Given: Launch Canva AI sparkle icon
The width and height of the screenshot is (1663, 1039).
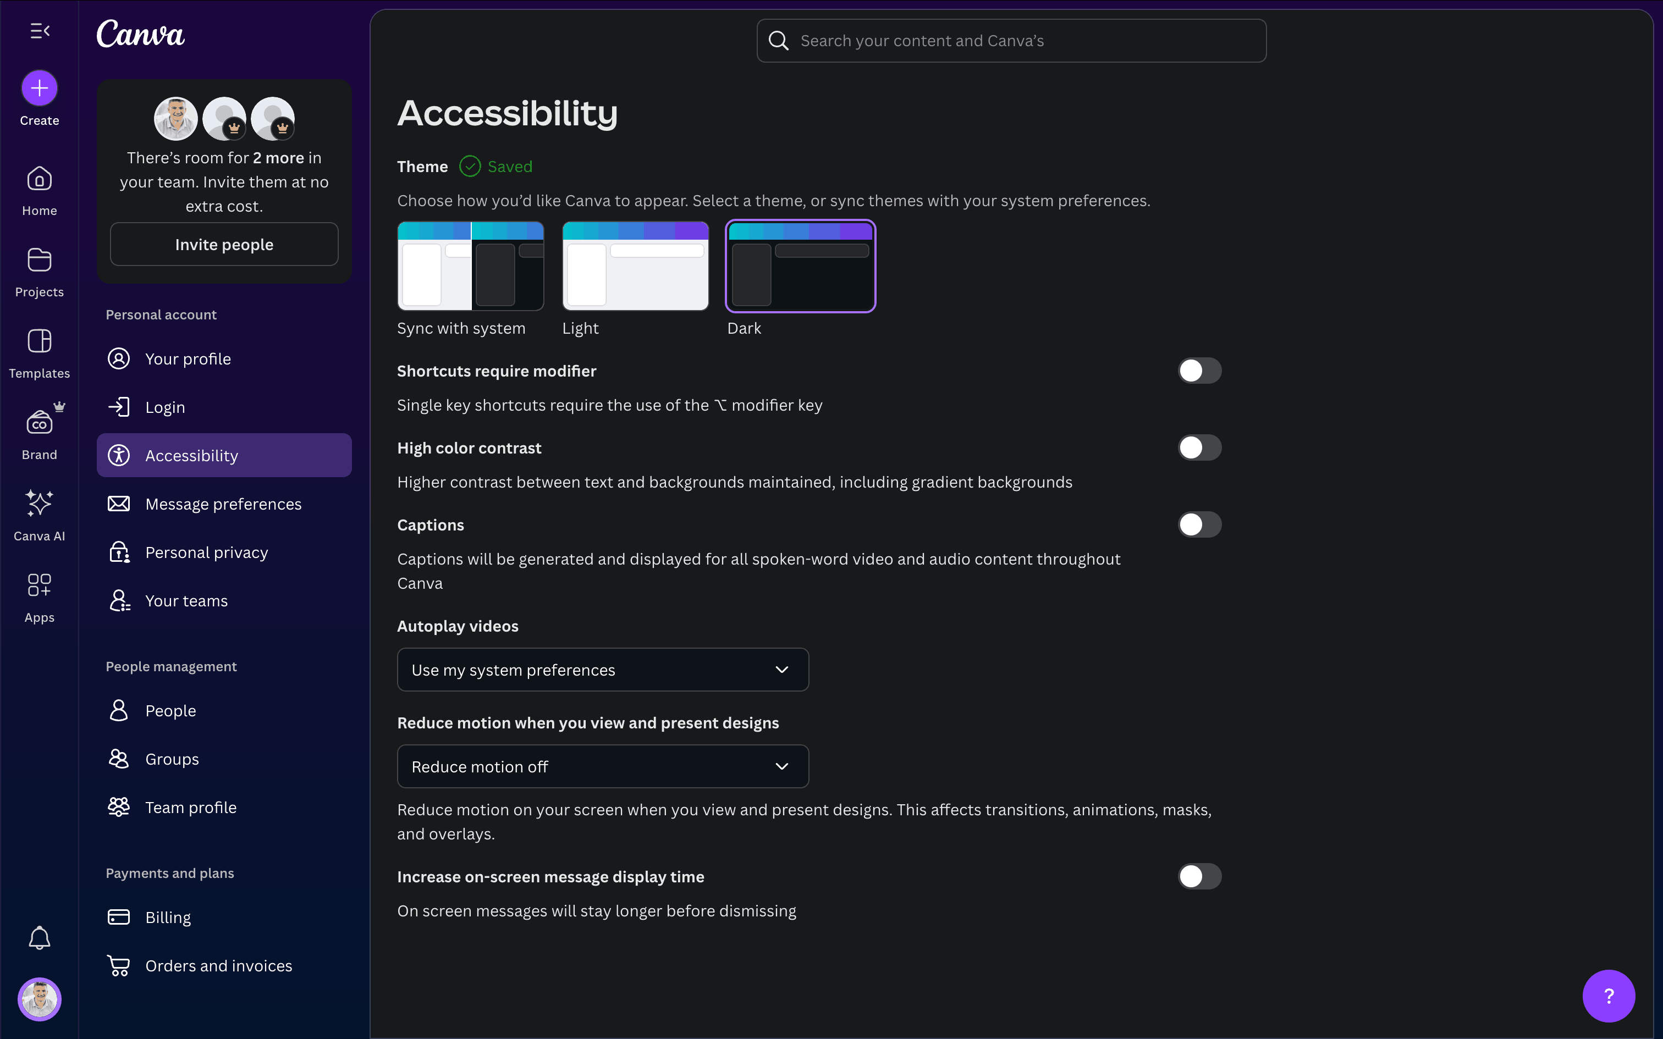Looking at the screenshot, I should point(39,504).
